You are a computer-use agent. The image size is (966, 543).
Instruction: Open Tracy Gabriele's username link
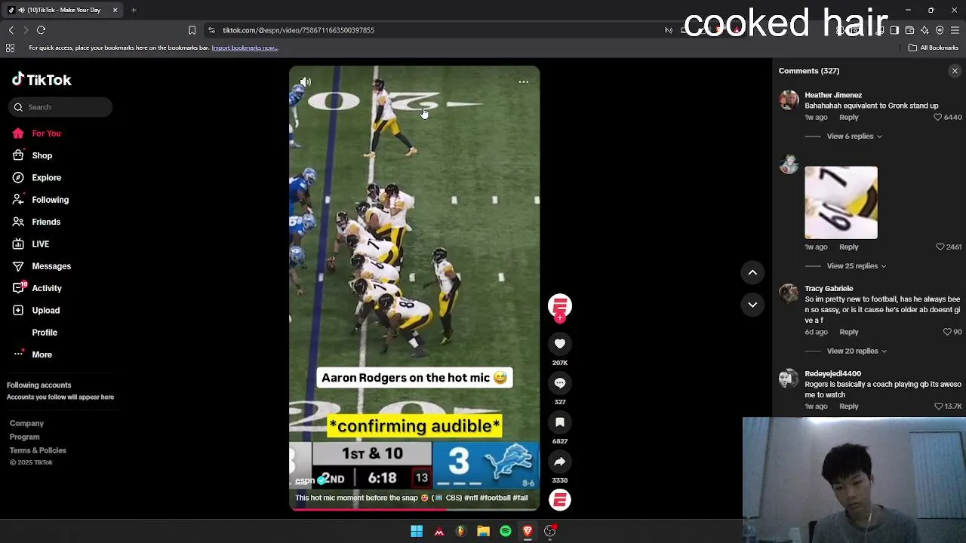click(x=829, y=289)
